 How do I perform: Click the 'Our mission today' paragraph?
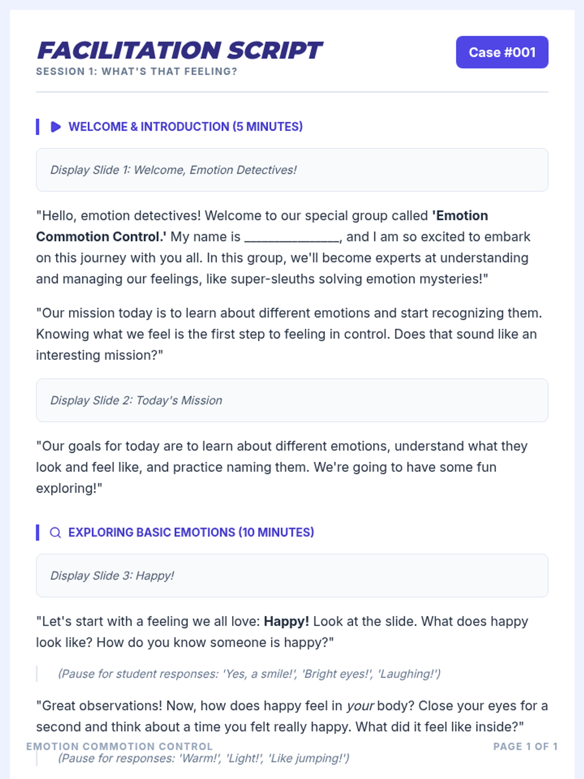[290, 334]
